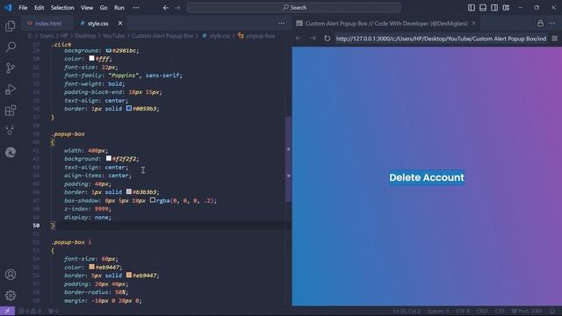
Task: Click the Delete Account button
Action: pyautogui.click(x=427, y=177)
